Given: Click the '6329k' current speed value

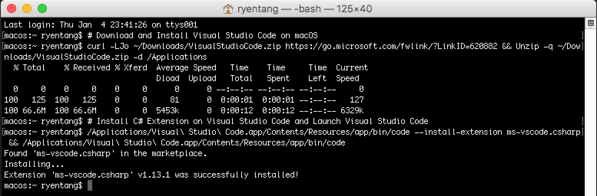Looking at the screenshot, I should pos(352,111).
